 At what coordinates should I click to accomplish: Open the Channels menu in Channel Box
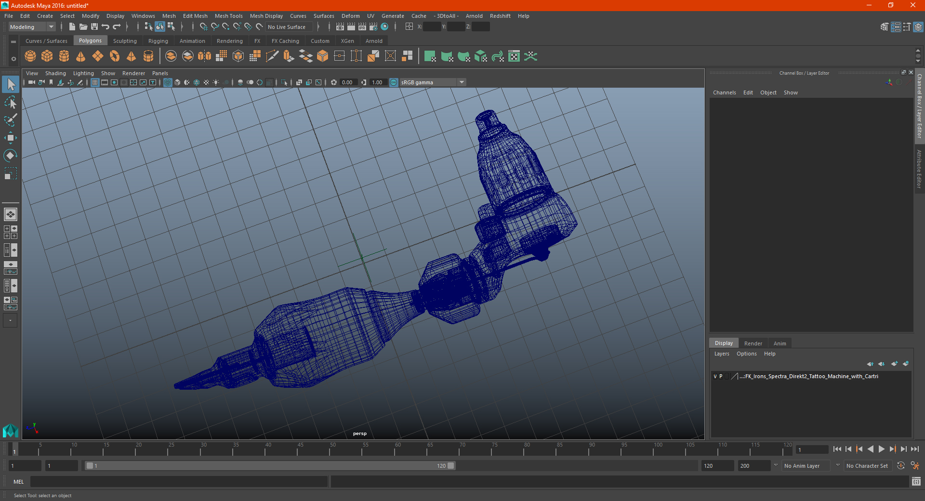[725, 92]
